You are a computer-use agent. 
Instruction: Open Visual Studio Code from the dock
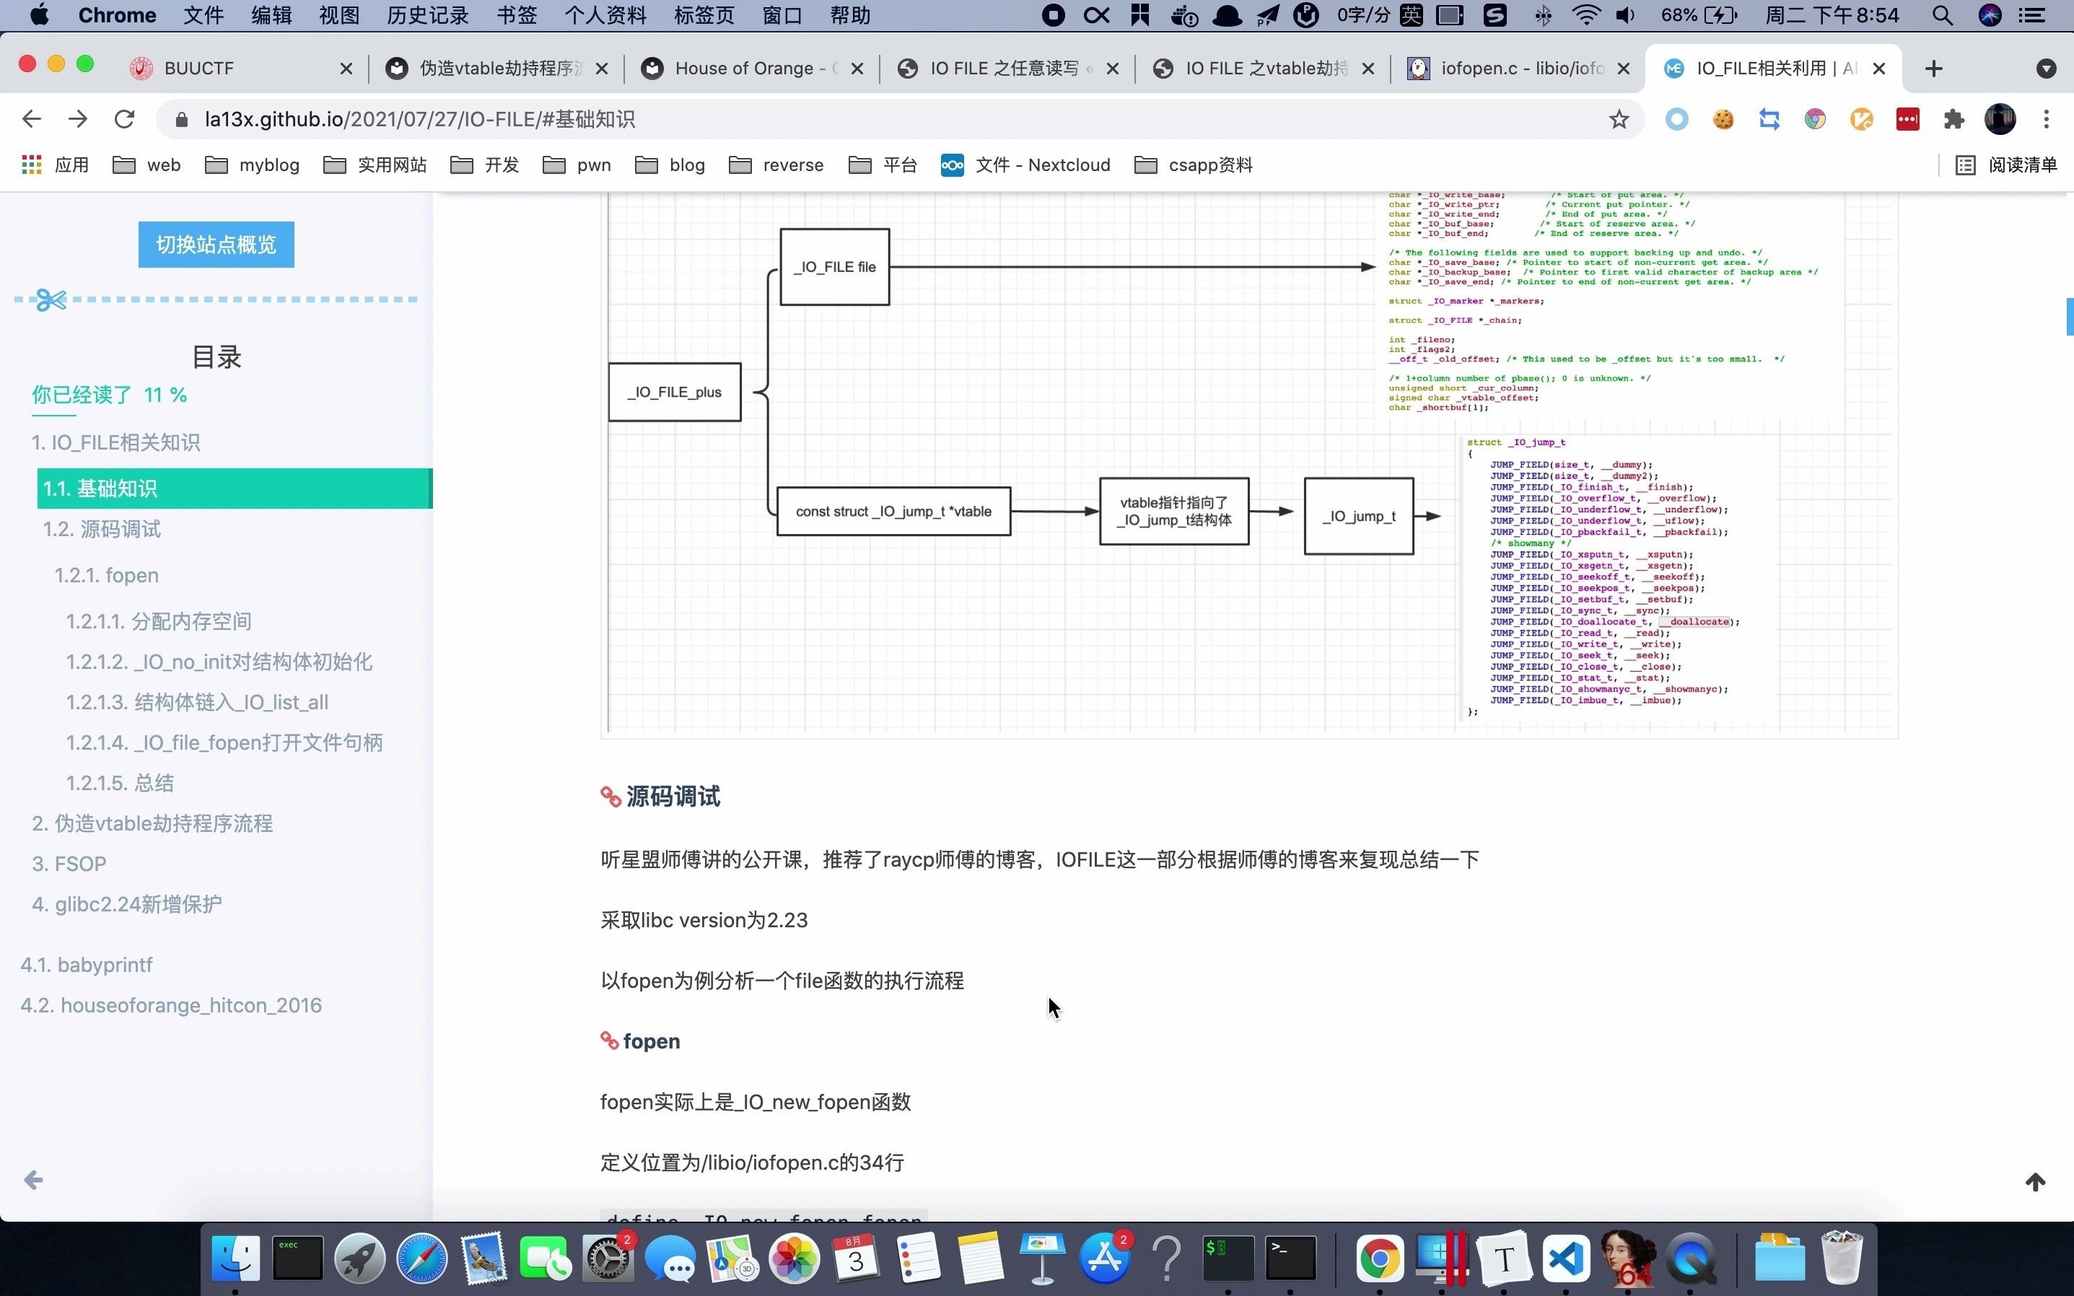(1566, 1258)
